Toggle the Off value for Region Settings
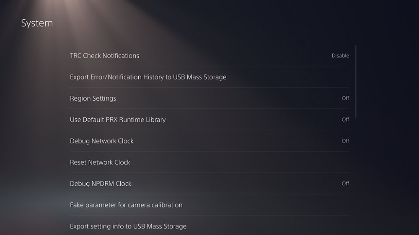Screen dimensions: 419x235 345,98
